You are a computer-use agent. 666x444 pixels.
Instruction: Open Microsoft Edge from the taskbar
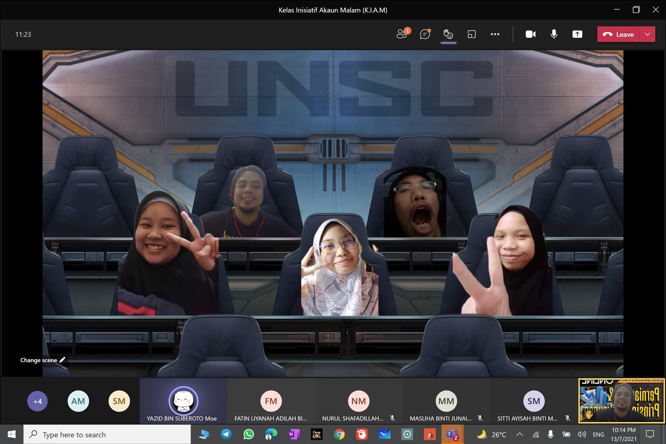click(271, 434)
